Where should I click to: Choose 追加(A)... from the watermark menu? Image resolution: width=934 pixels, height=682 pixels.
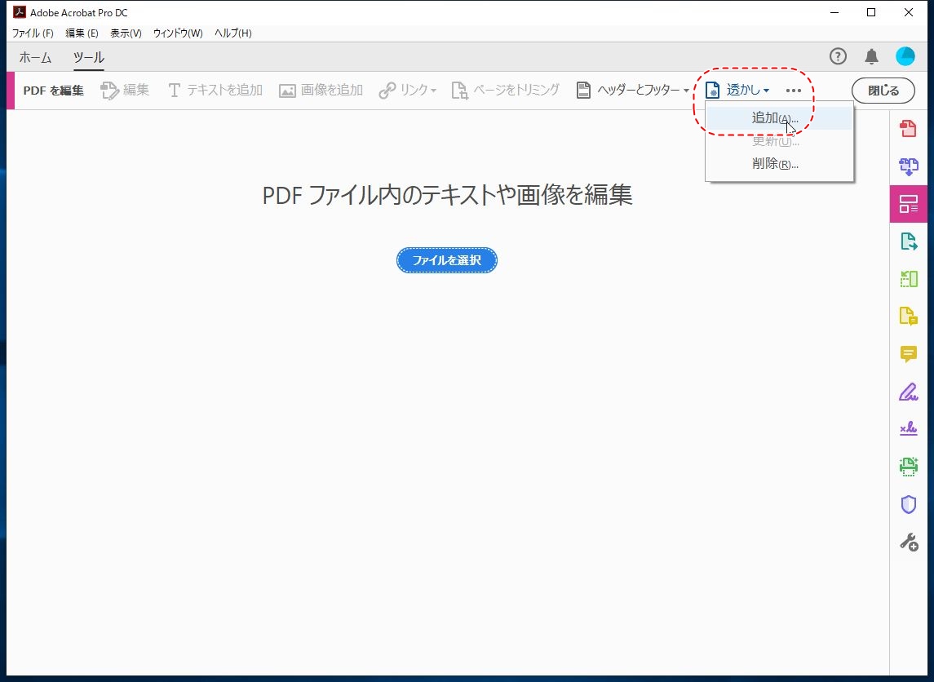(x=779, y=118)
